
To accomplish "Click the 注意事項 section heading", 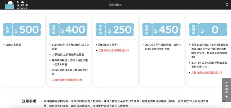I will point(29,101).
